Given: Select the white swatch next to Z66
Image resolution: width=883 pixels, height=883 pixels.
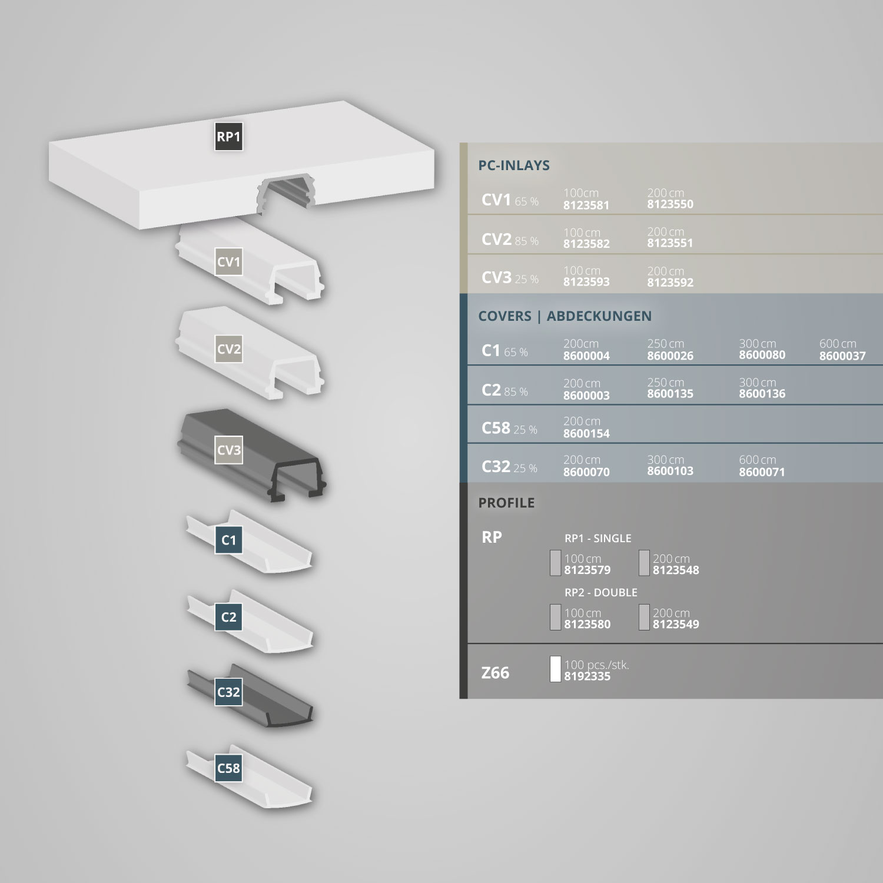Looking at the screenshot, I should tap(555, 669).
